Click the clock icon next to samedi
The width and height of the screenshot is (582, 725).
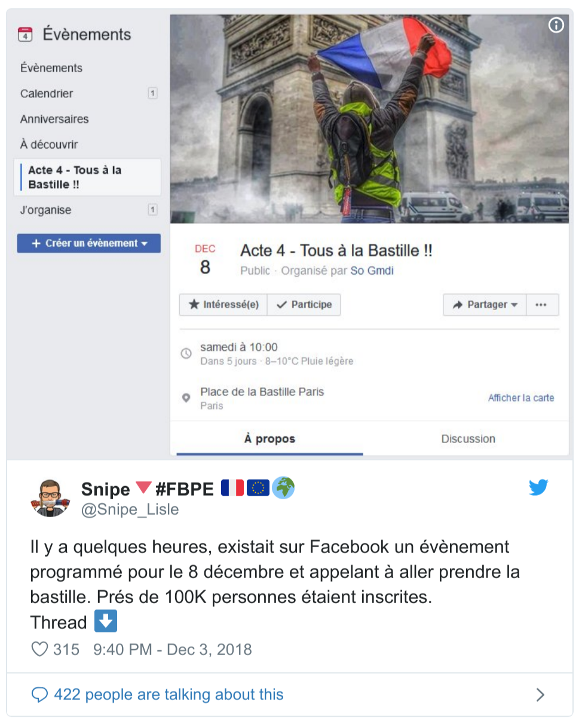[x=186, y=354]
